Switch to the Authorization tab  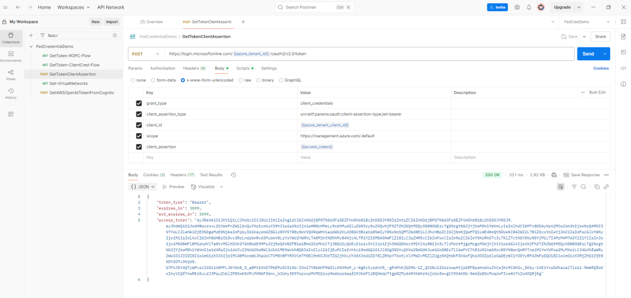pyautogui.click(x=163, y=68)
